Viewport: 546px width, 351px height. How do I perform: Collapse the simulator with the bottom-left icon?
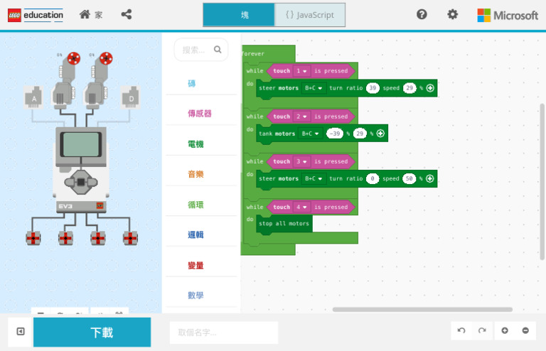(x=21, y=332)
